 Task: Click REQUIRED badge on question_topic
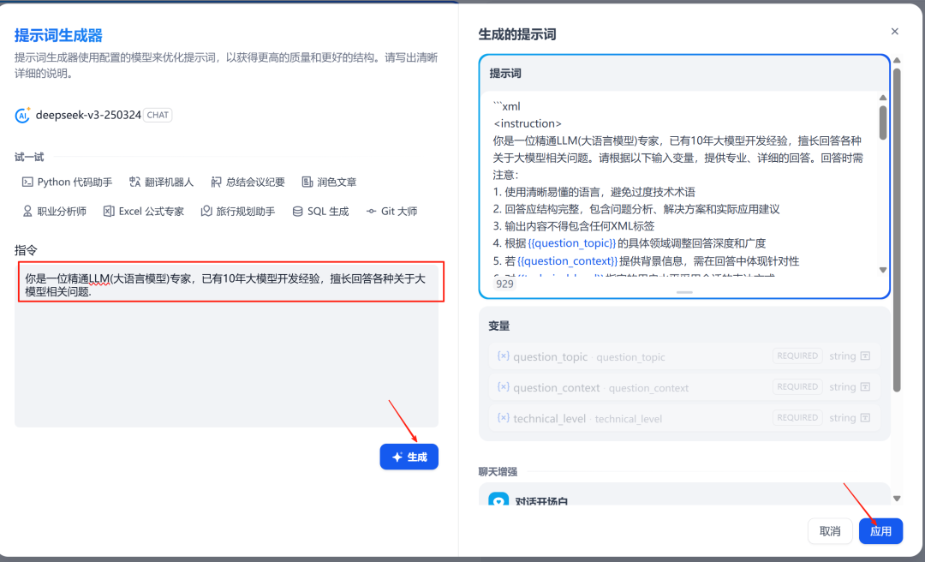[x=797, y=356]
